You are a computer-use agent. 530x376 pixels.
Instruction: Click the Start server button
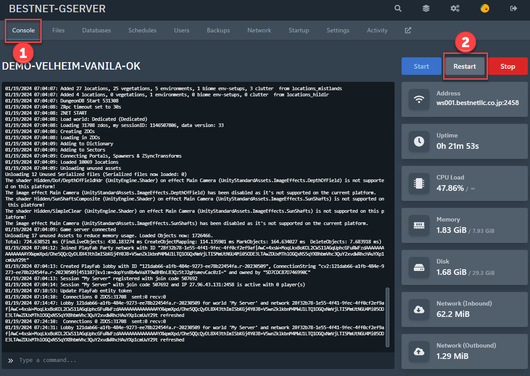pyautogui.click(x=421, y=67)
